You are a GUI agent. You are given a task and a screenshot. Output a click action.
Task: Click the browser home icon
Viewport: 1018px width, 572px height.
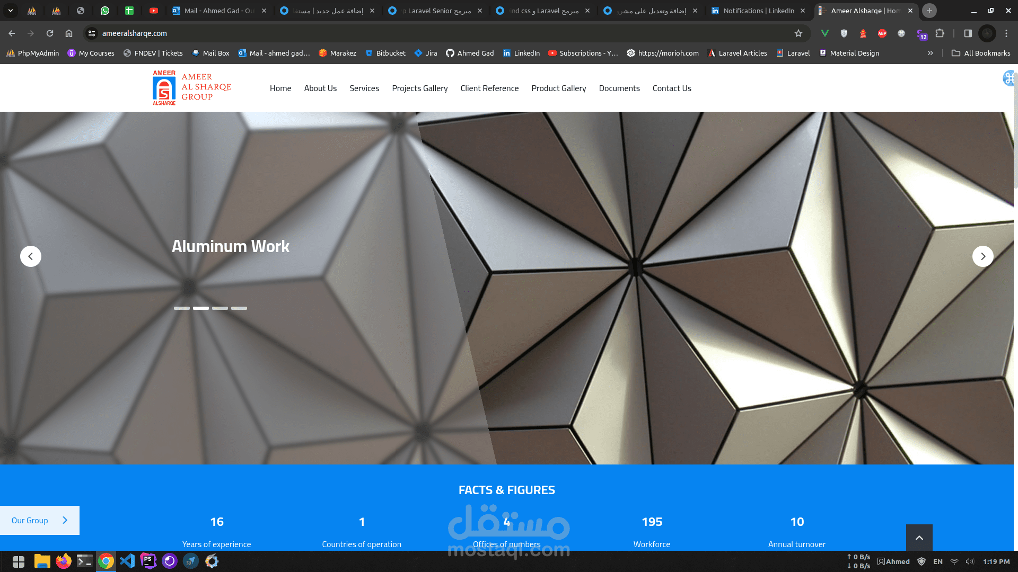point(69,33)
